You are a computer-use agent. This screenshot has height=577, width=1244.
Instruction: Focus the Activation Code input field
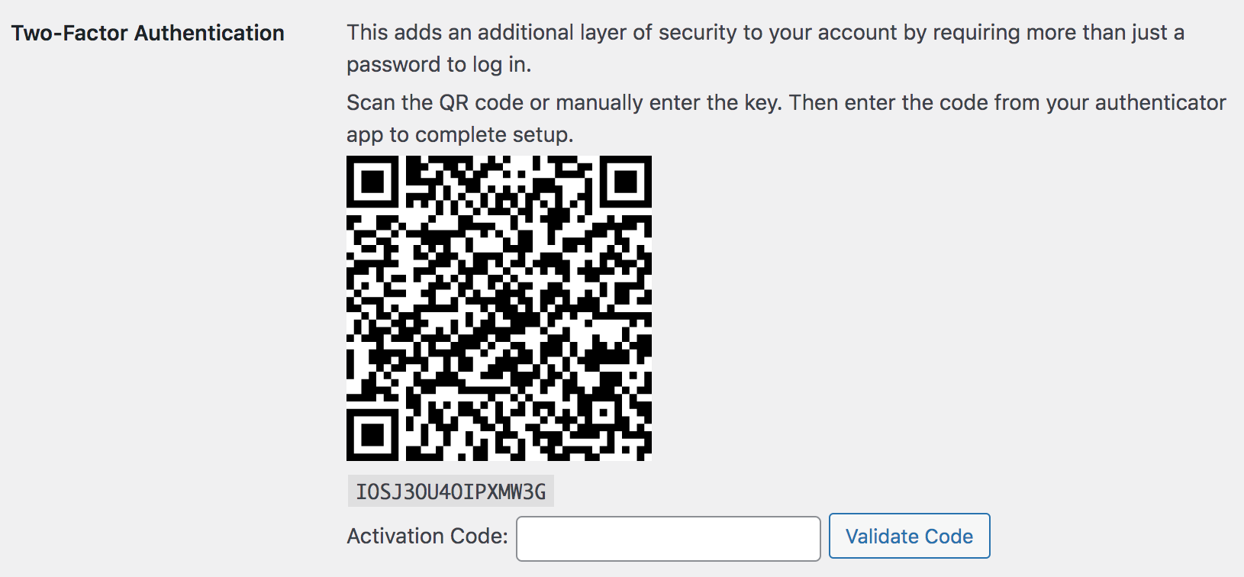tap(669, 538)
